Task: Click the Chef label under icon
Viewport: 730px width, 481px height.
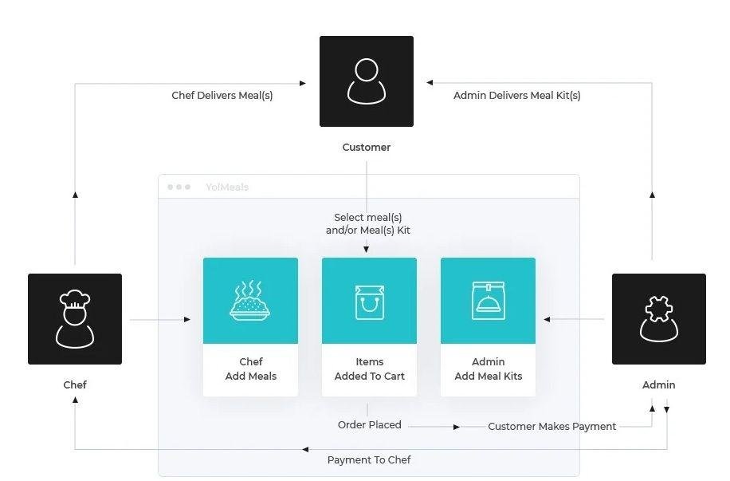Action: click(75, 384)
